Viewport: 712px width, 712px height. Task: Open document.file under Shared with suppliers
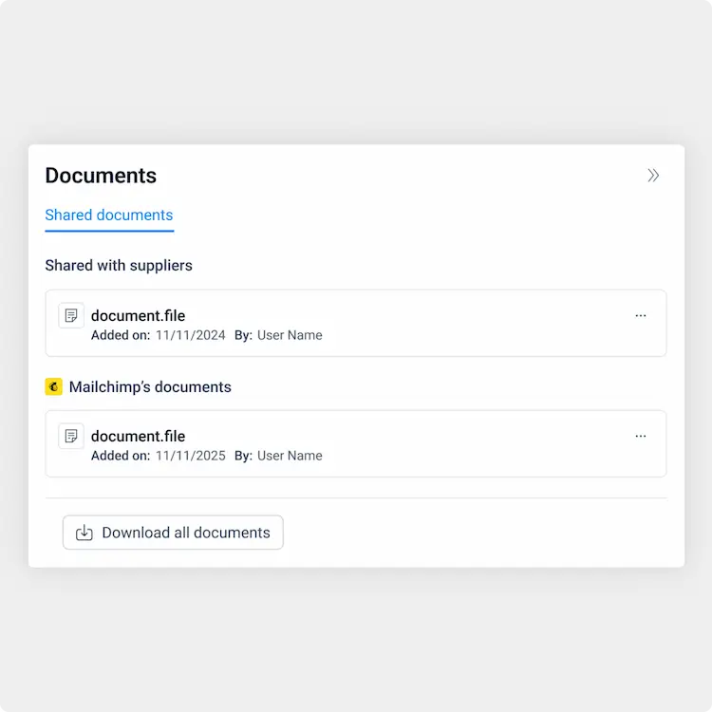(x=138, y=315)
